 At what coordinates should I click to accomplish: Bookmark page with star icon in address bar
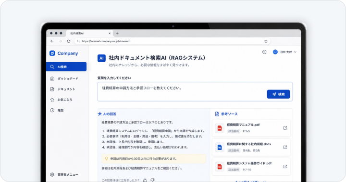point(266,41)
